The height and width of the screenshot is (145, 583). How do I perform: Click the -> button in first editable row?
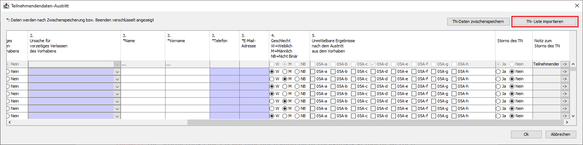point(564,71)
